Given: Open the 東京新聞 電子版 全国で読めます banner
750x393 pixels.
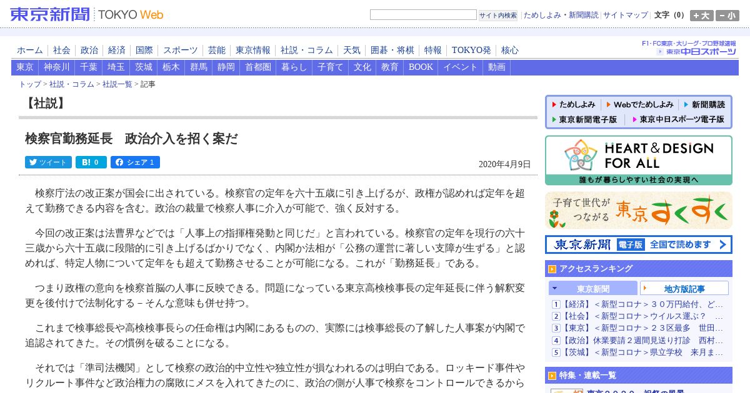Looking at the screenshot, I should click(639, 245).
